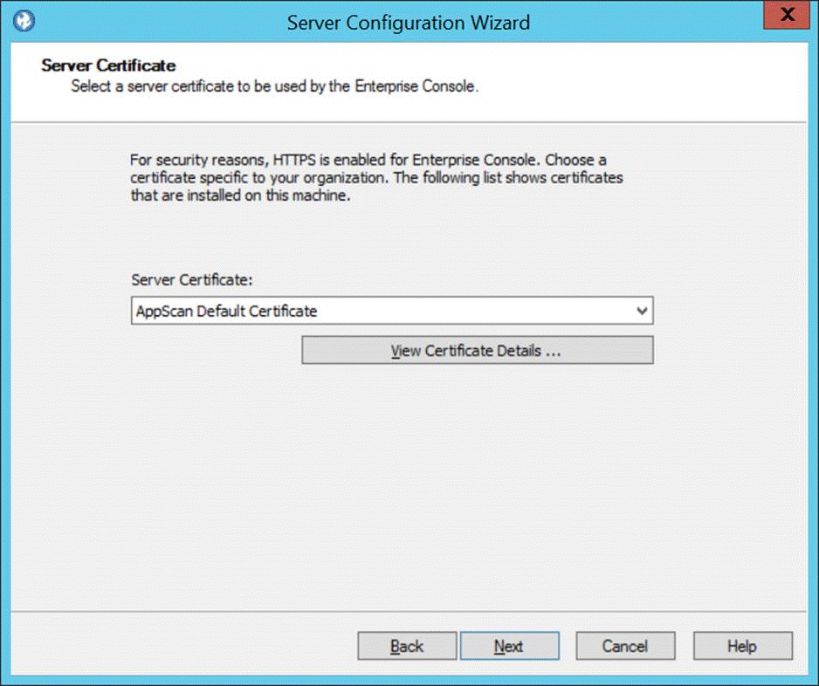This screenshot has height=686, width=819.
Task: Expand the Server Certificate dropdown arrow
Action: (643, 311)
